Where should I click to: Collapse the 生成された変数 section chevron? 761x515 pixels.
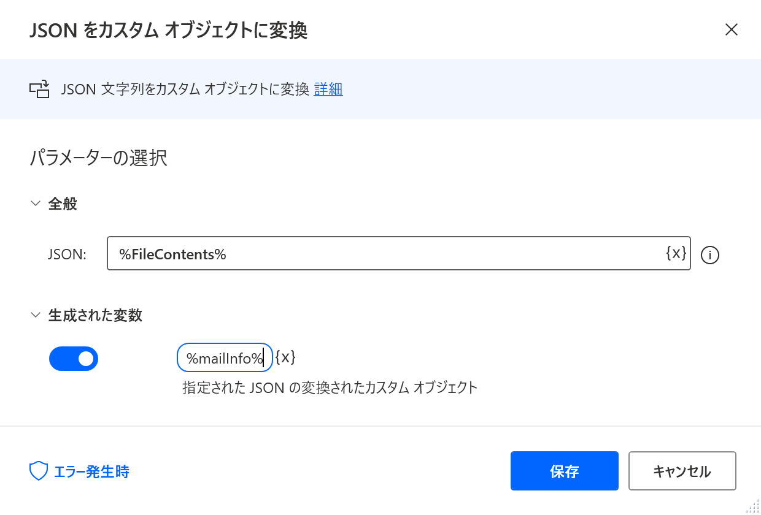coord(35,315)
